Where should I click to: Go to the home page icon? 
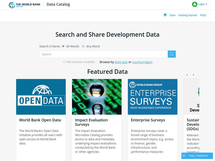[x=165, y=15]
